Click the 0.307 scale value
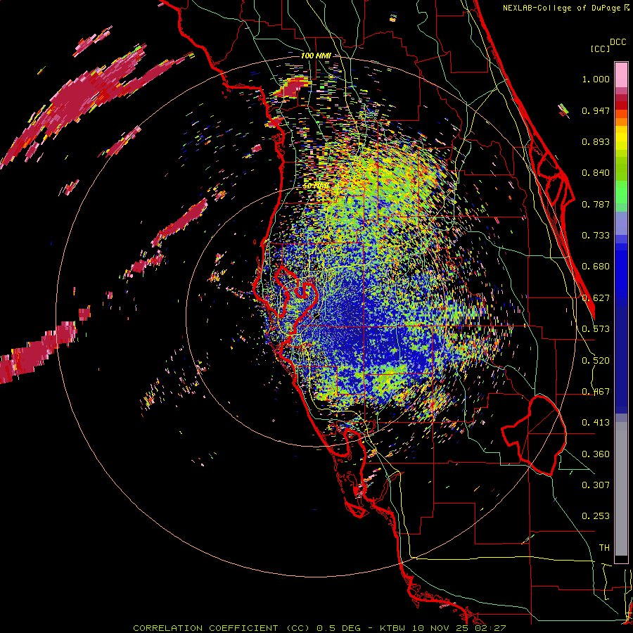The image size is (633, 633). (x=596, y=485)
